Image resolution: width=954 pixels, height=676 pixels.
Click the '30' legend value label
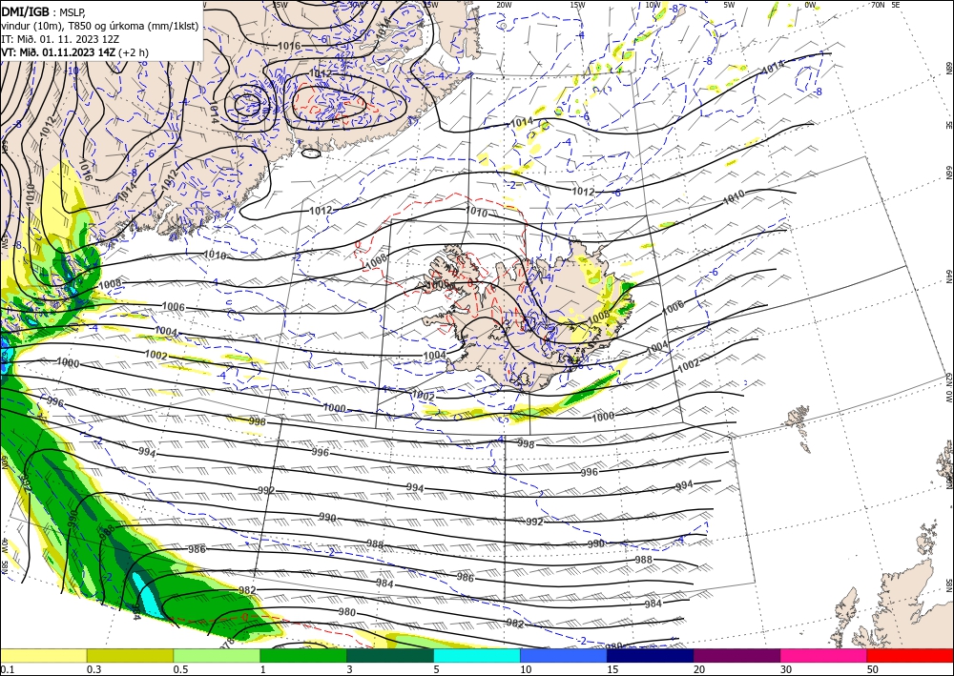(x=786, y=669)
